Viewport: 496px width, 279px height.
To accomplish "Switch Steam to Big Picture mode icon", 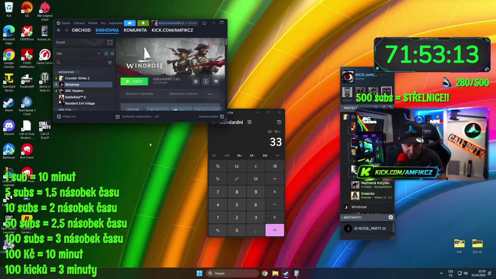I will (204, 23).
